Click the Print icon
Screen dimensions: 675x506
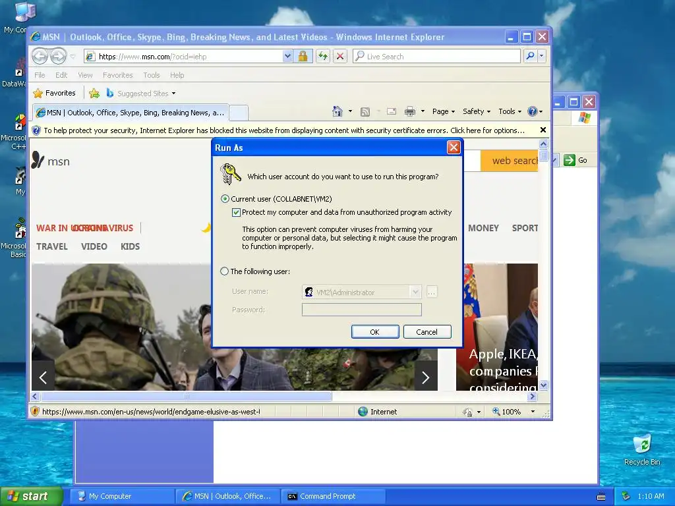[x=410, y=111]
